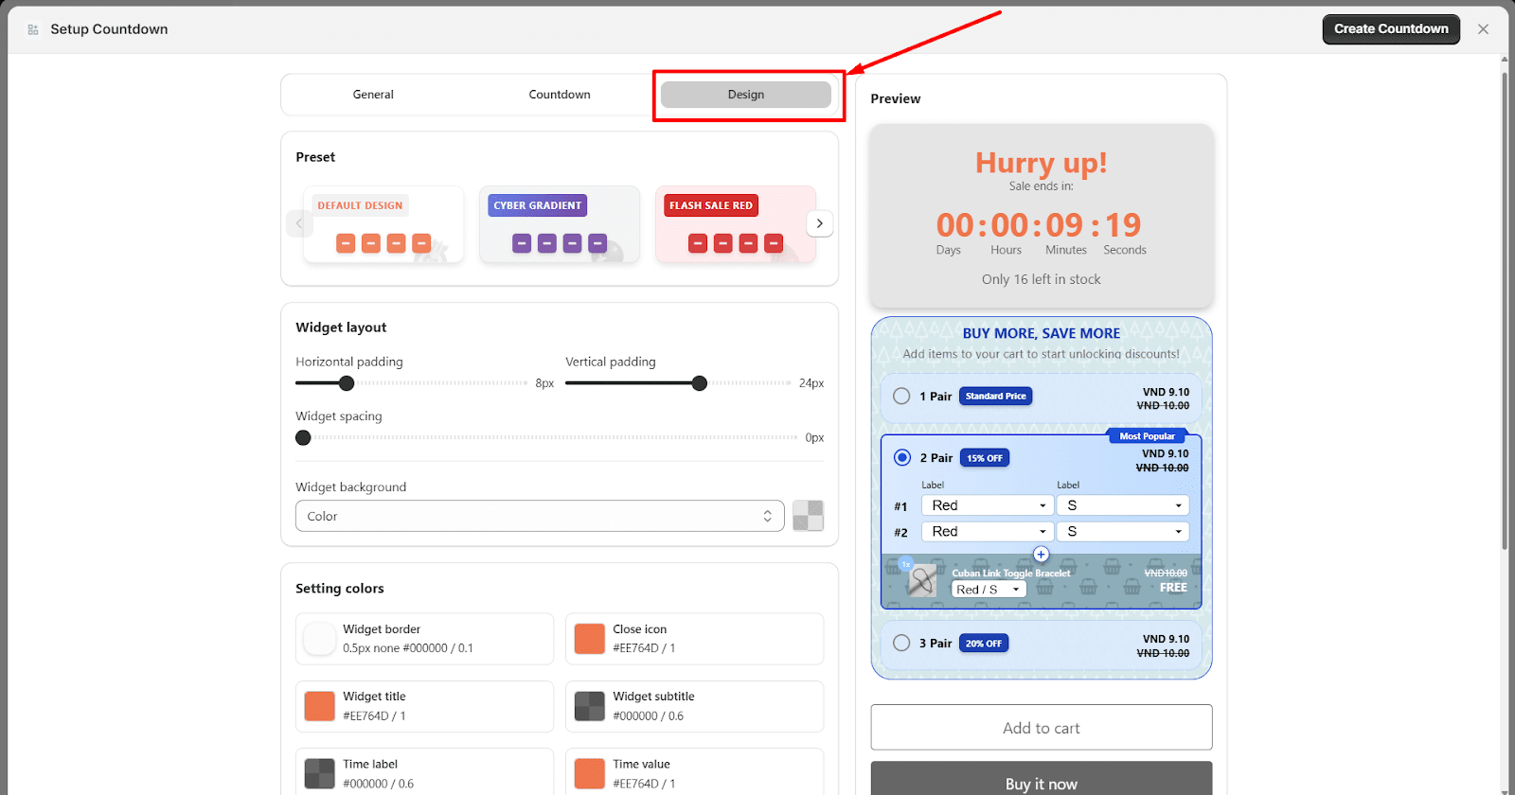Choose the Default Design preset
The width and height of the screenshot is (1515, 795).
click(383, 224)
